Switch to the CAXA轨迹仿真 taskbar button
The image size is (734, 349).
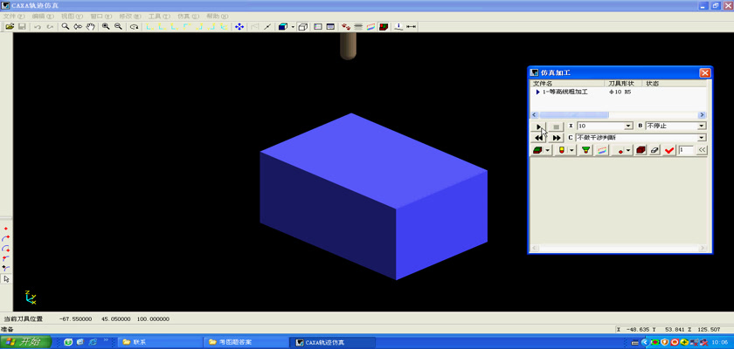point(332,343)
